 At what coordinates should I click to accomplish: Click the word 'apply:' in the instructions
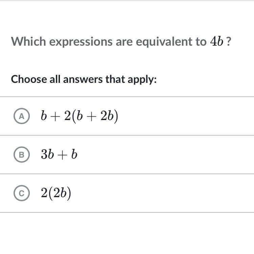(142, 80)
